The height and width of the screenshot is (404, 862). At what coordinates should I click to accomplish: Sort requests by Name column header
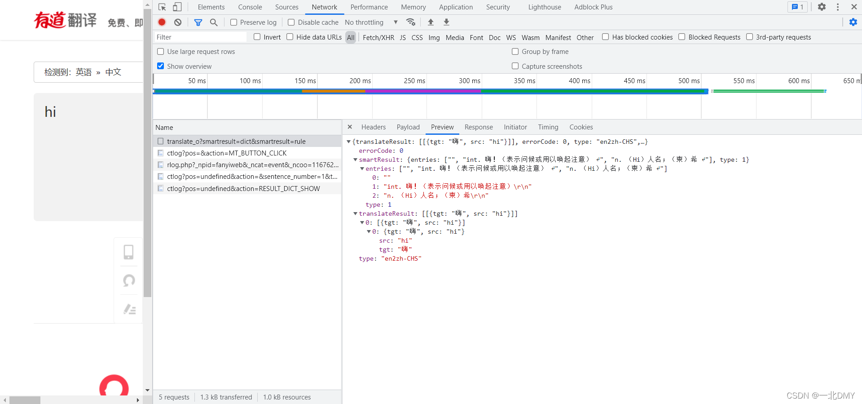[x=247, y=128]
